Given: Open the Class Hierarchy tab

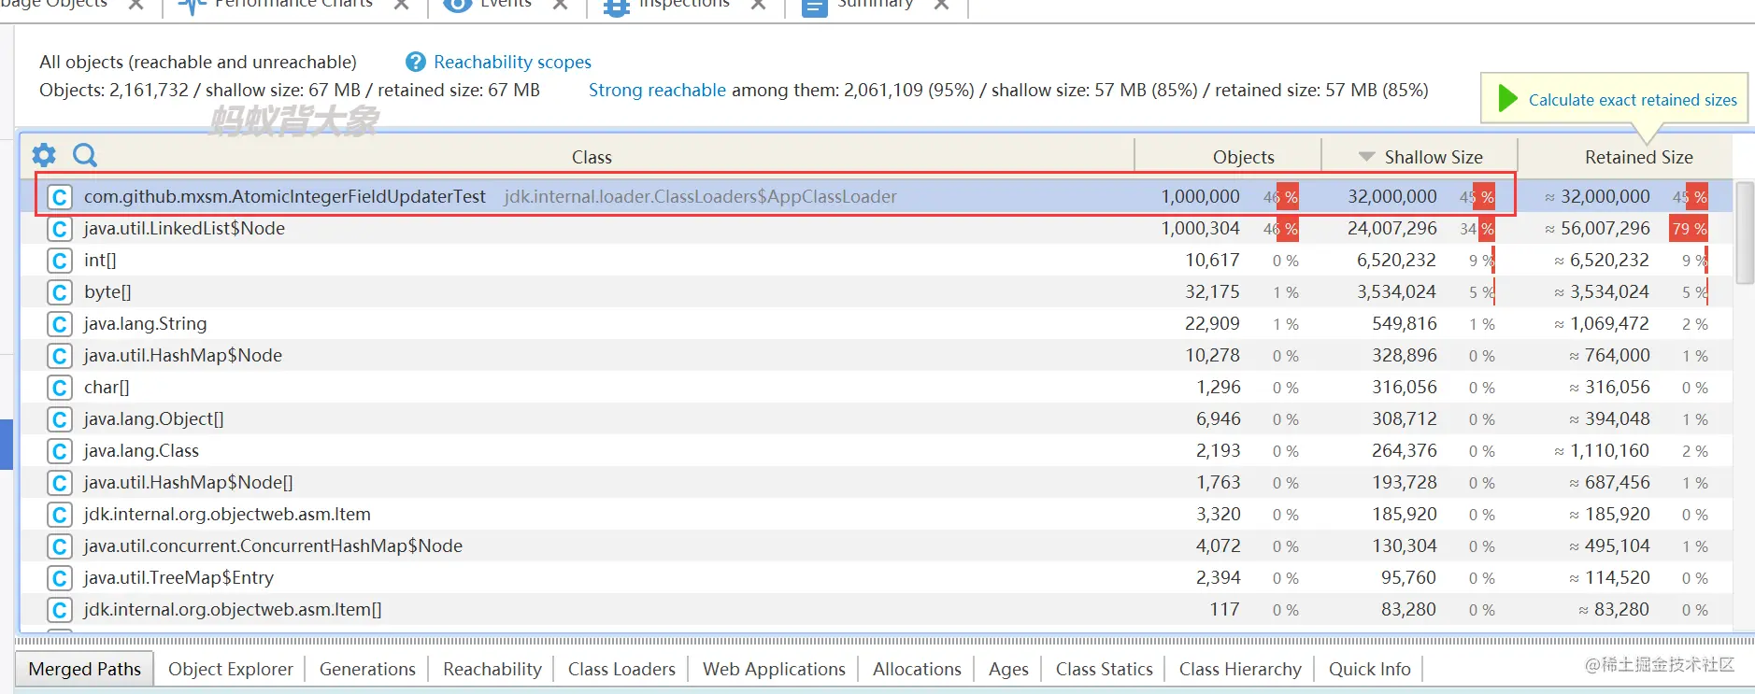Looking at the screenshot, I should [x=1240, y=669].
